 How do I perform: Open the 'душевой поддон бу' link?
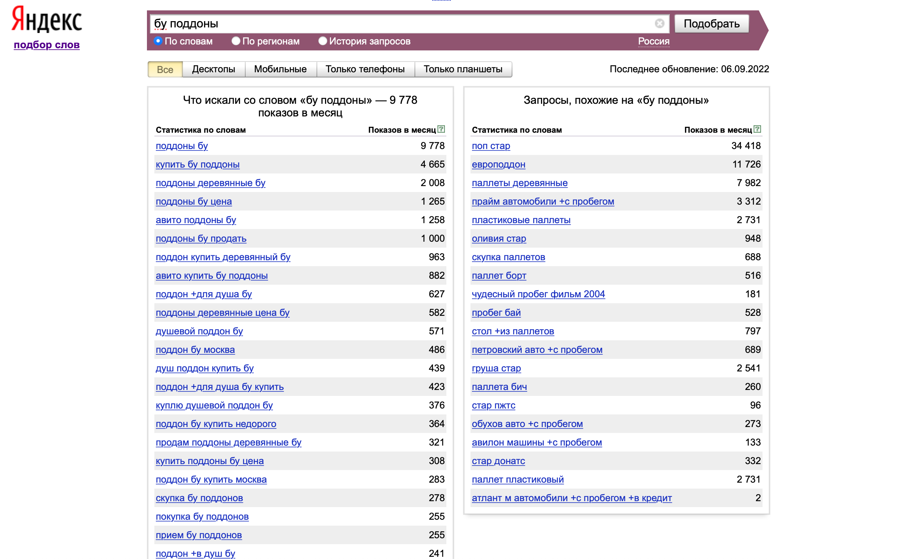tap(199, 331)
